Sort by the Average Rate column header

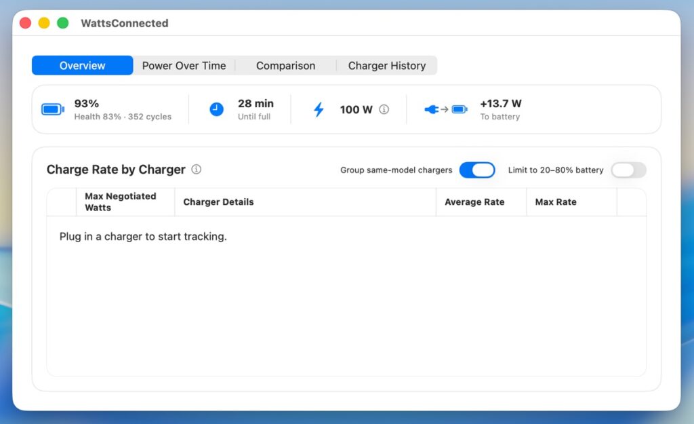click(x=482, y=202)
